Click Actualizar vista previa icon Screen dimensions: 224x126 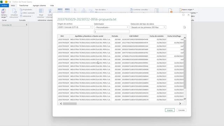click(x=14, y=11)
